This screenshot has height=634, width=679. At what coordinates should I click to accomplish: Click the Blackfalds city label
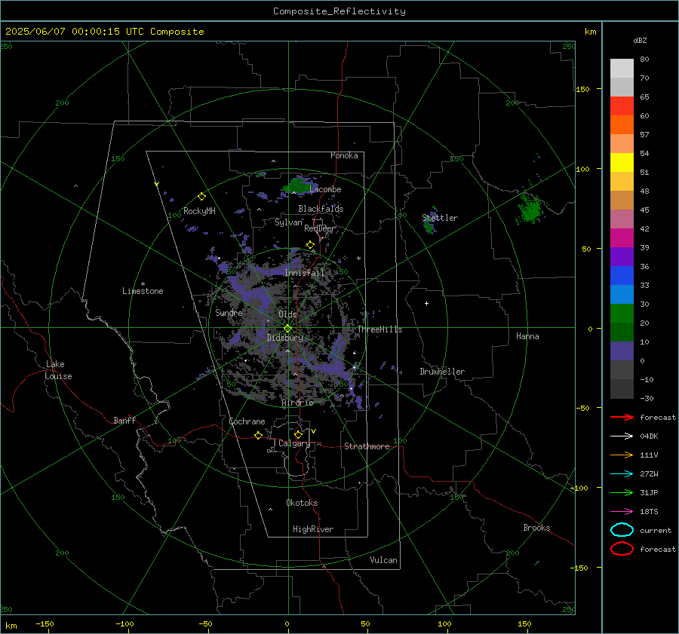click(321, 209)
